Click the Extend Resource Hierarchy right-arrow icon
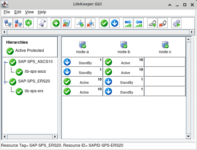This screenshot has height=150, width=197. [128, 23]
